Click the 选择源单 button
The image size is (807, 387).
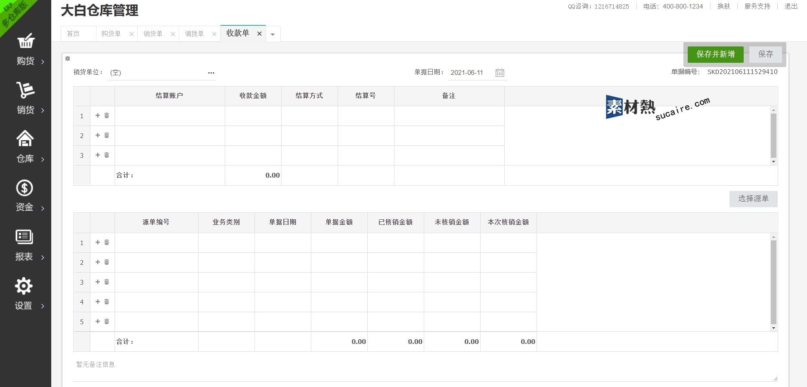coord(753,199)
